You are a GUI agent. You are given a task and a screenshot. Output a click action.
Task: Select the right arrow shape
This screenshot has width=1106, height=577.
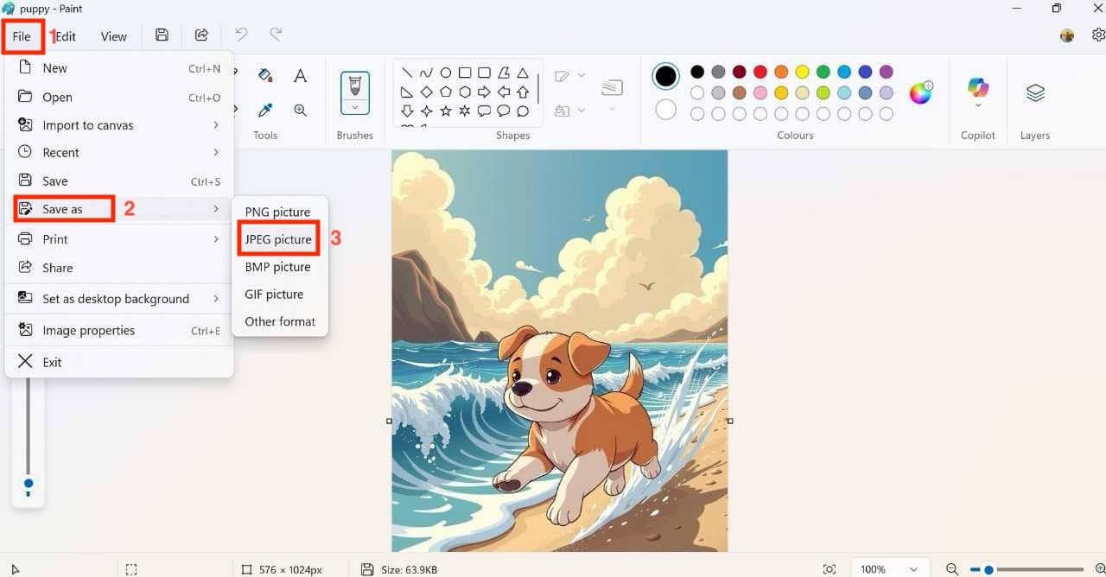point(484,92)
